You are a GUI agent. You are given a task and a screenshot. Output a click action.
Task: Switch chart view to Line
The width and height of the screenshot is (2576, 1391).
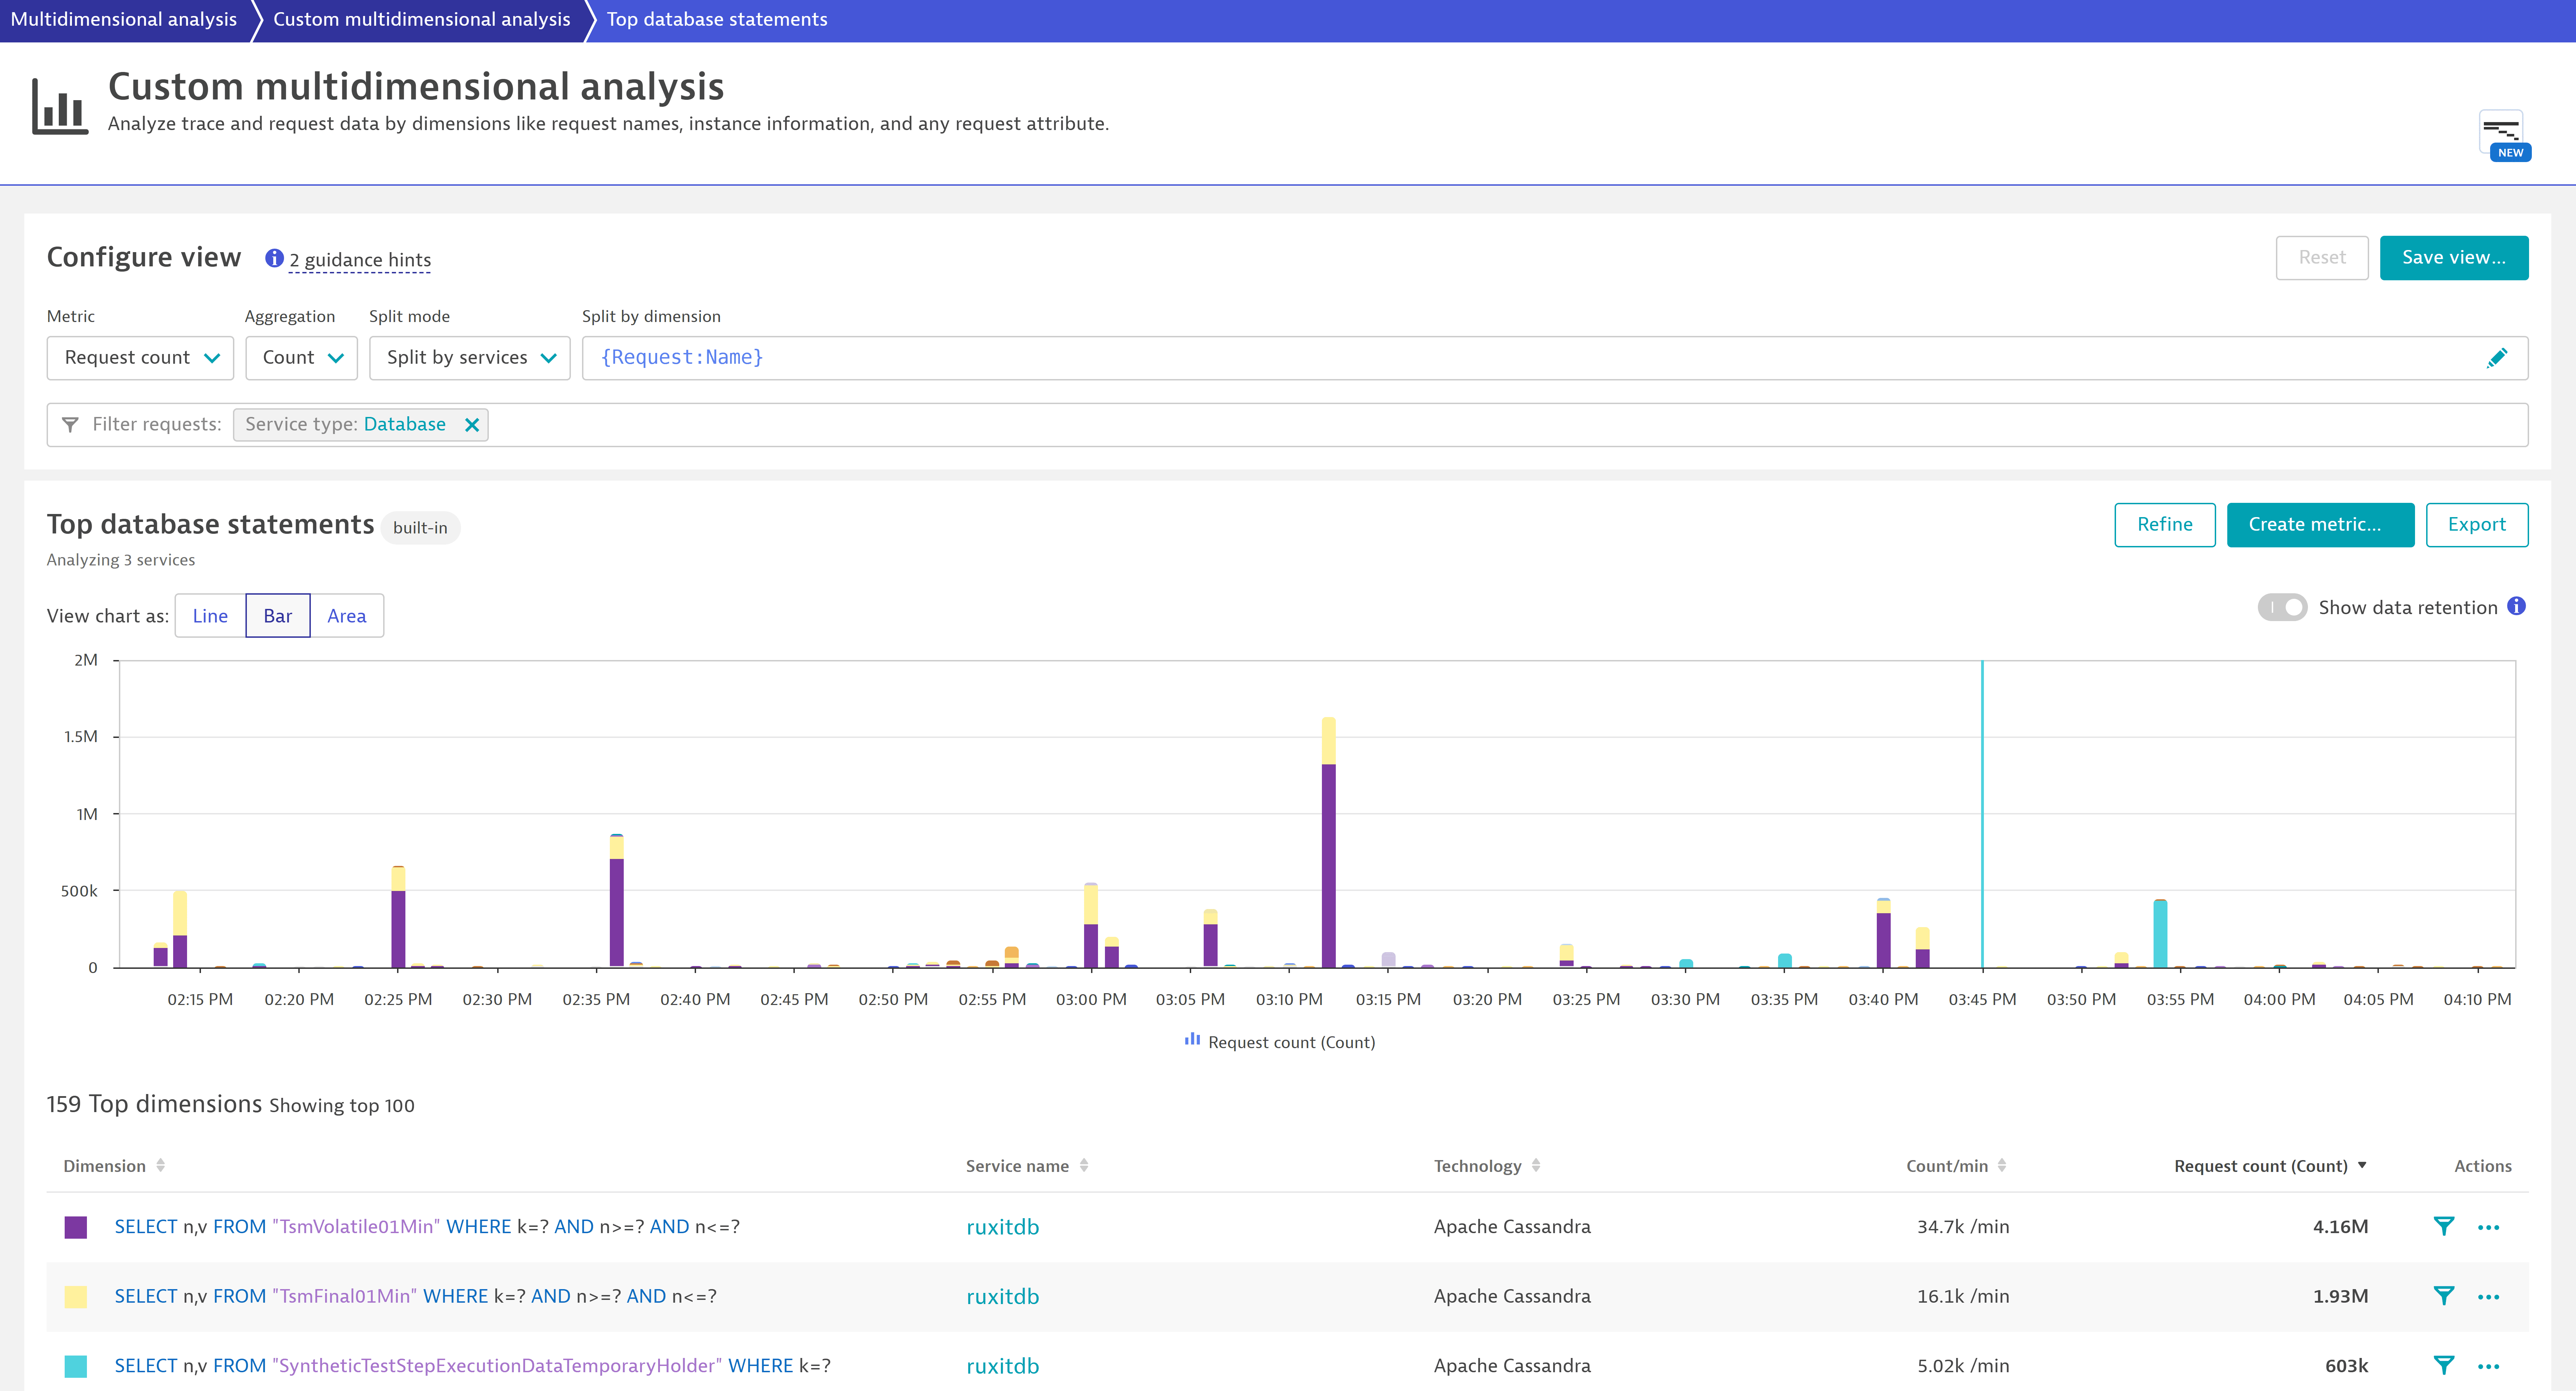[x=210, y=616]
